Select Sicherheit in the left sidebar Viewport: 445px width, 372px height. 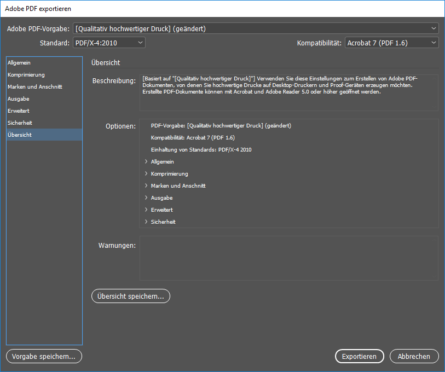[x=44, y=123]
